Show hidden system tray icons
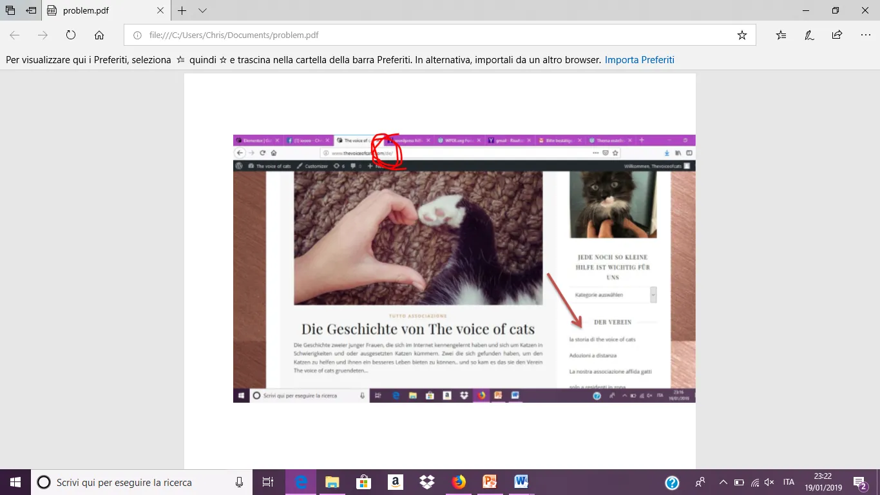Screen dimensions: 880x495 click(x=723, y=482)
